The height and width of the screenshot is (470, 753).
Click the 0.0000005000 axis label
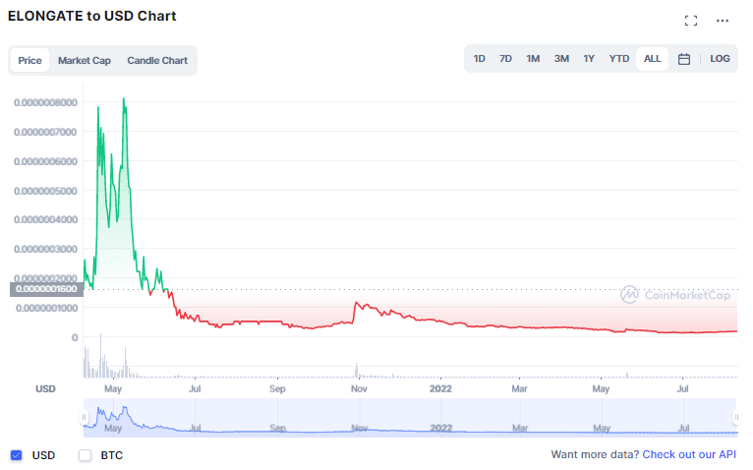tap(45, 191)
